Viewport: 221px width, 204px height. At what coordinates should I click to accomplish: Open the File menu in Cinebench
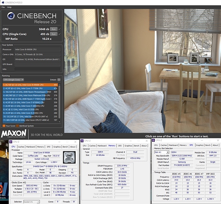tap(3, 7)
